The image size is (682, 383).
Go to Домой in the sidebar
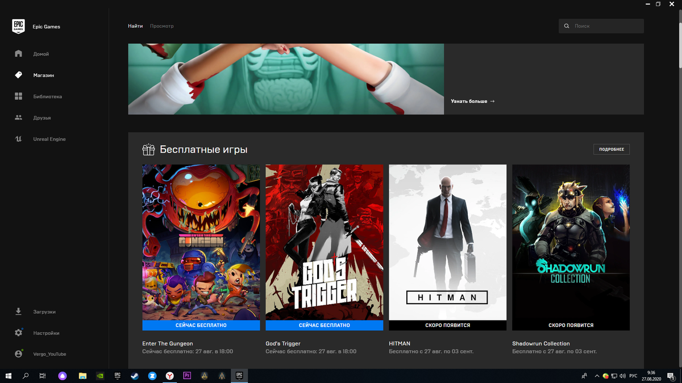click(41, 54)
